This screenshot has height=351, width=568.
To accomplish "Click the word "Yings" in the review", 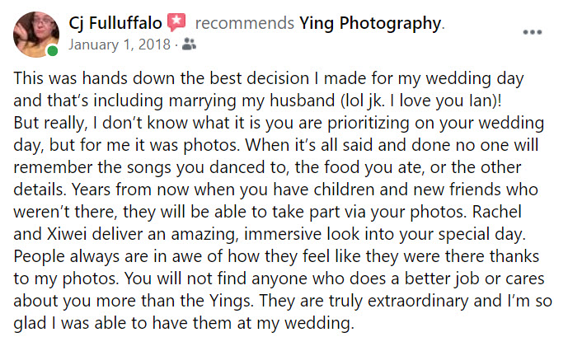I will (x=231, y=301).
